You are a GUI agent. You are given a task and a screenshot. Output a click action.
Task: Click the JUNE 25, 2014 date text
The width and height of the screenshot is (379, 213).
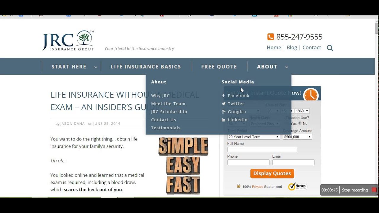107,124
